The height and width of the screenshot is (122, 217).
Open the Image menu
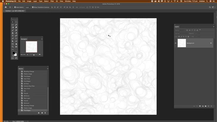tap(29, 1)
